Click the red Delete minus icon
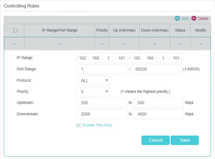Viewport: 215px width, 159px height. (194, 18)
